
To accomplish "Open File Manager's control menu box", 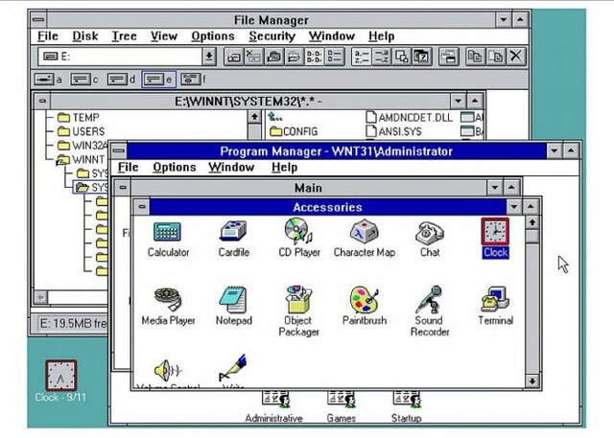I will (38, 19).
